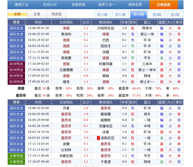Click 冰島 away team name
193x167 pixels.
[x=106, y=132]
